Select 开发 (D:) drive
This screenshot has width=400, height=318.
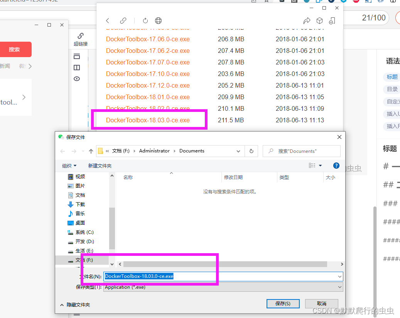81,242
